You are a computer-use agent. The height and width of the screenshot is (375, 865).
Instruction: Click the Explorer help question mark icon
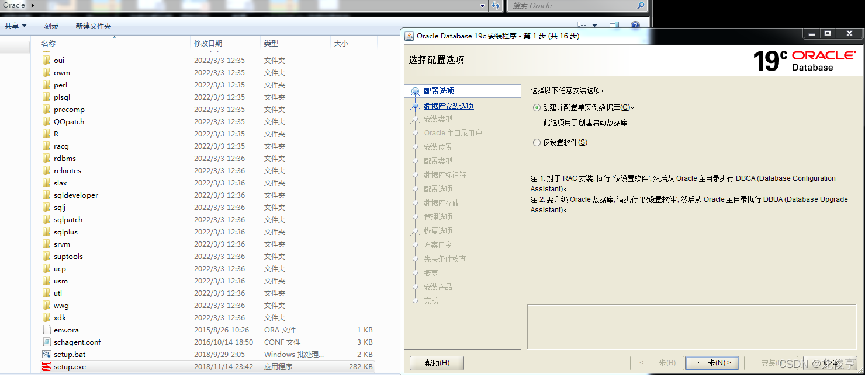point(635,26)
